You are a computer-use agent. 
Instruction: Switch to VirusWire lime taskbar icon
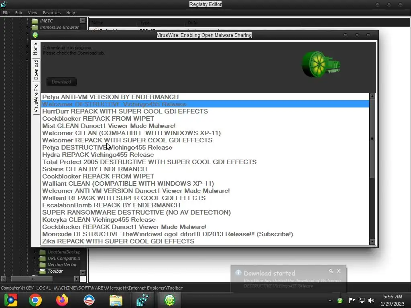click(x=170, y=300)
